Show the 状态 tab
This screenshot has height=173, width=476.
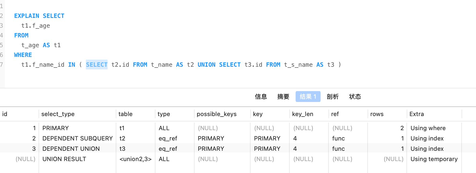355,97
